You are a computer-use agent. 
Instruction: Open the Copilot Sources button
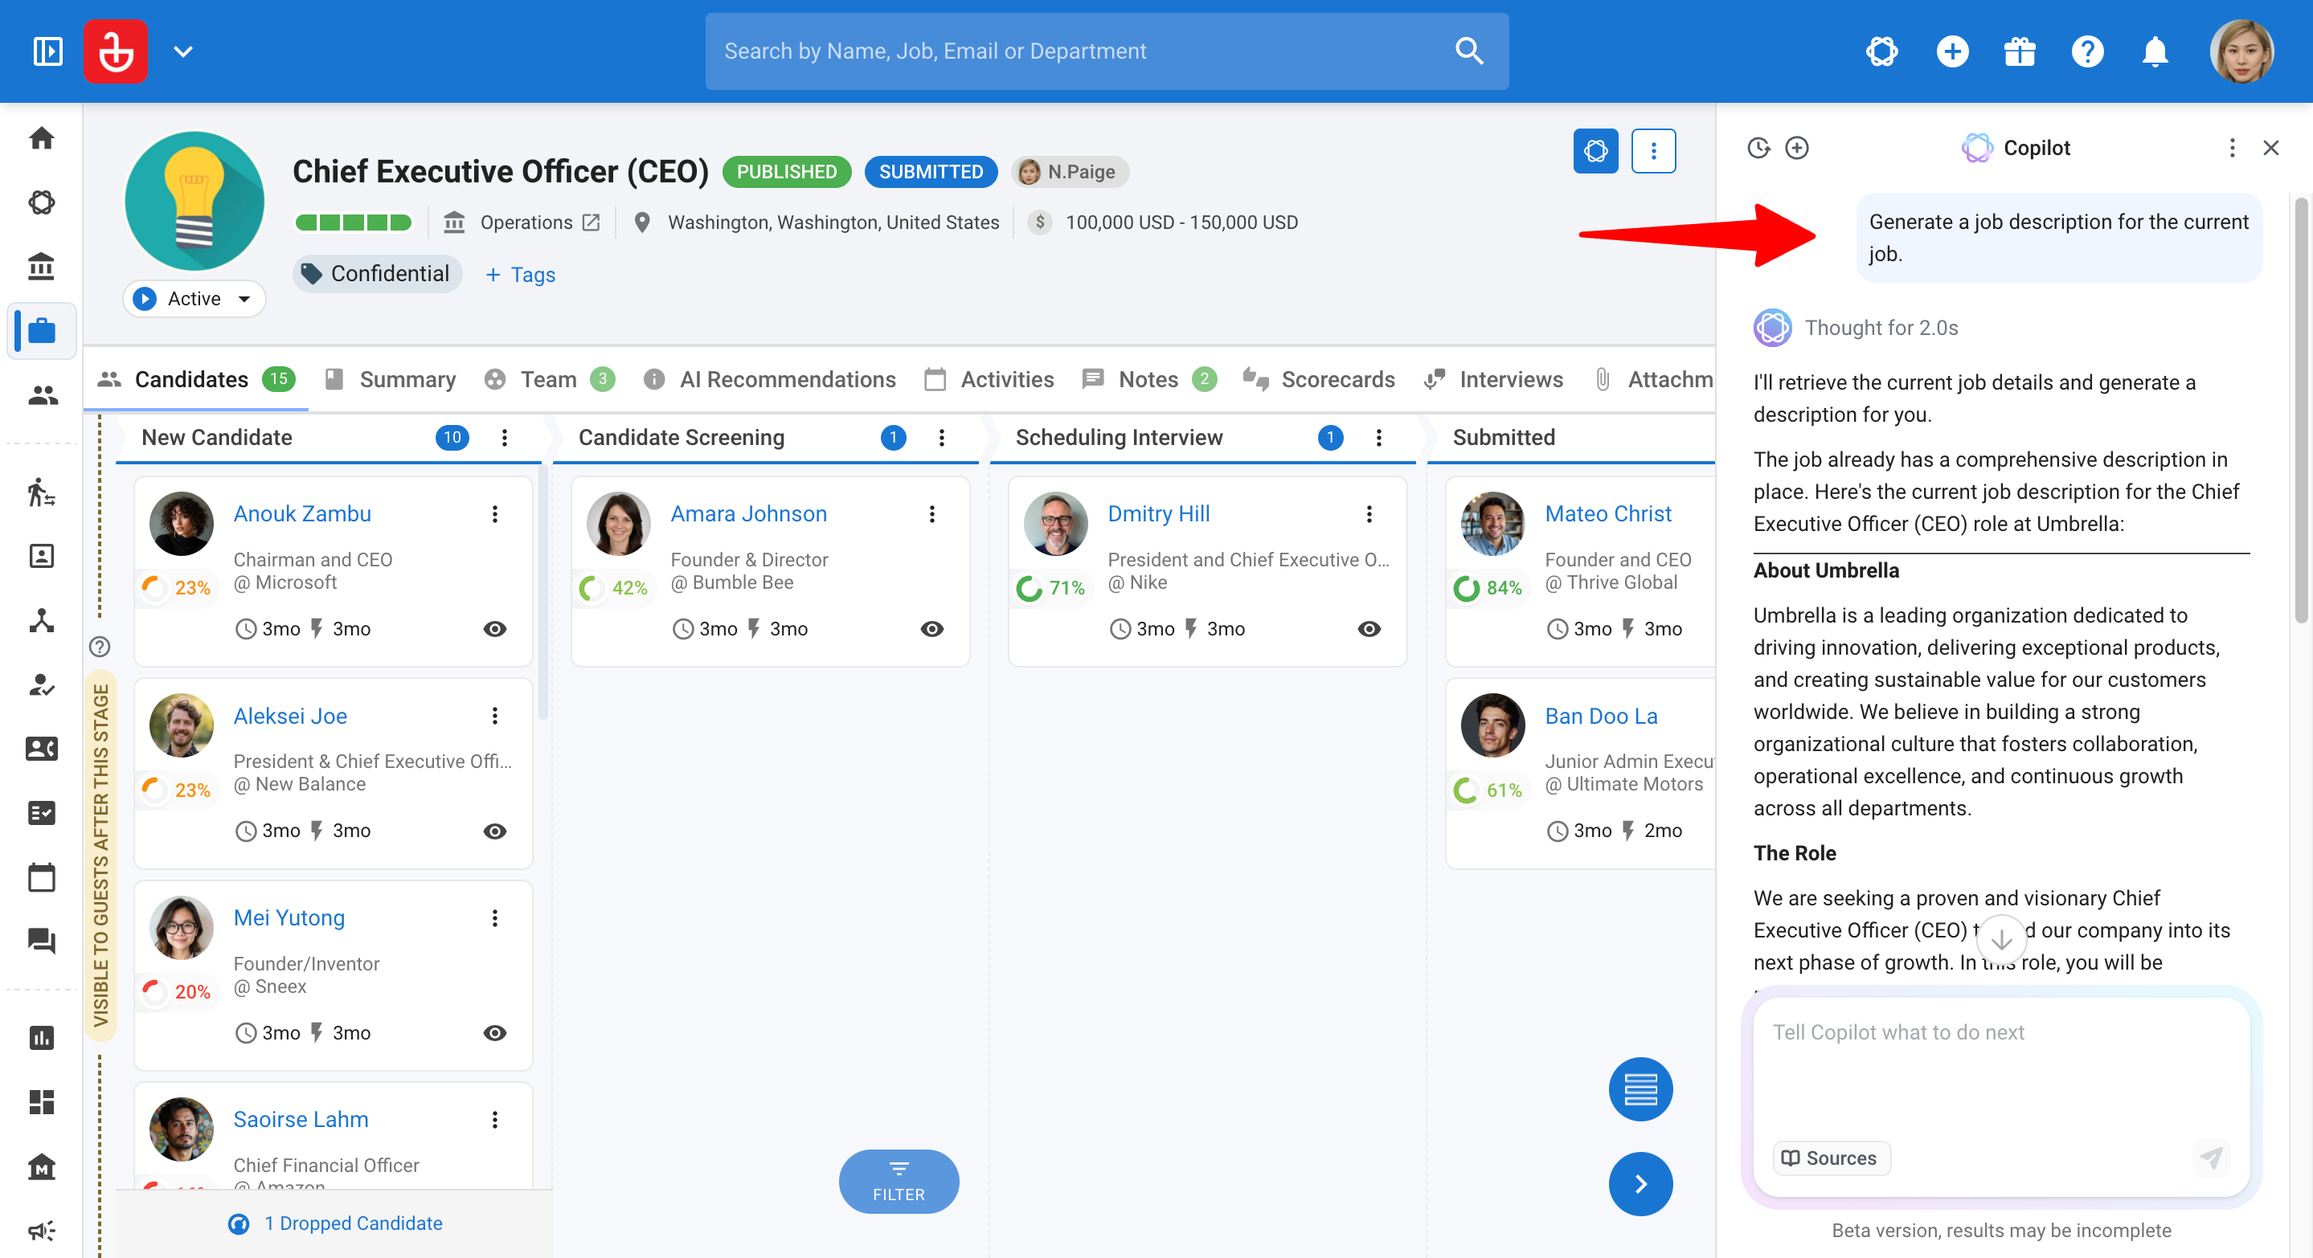point(1831,1158)
